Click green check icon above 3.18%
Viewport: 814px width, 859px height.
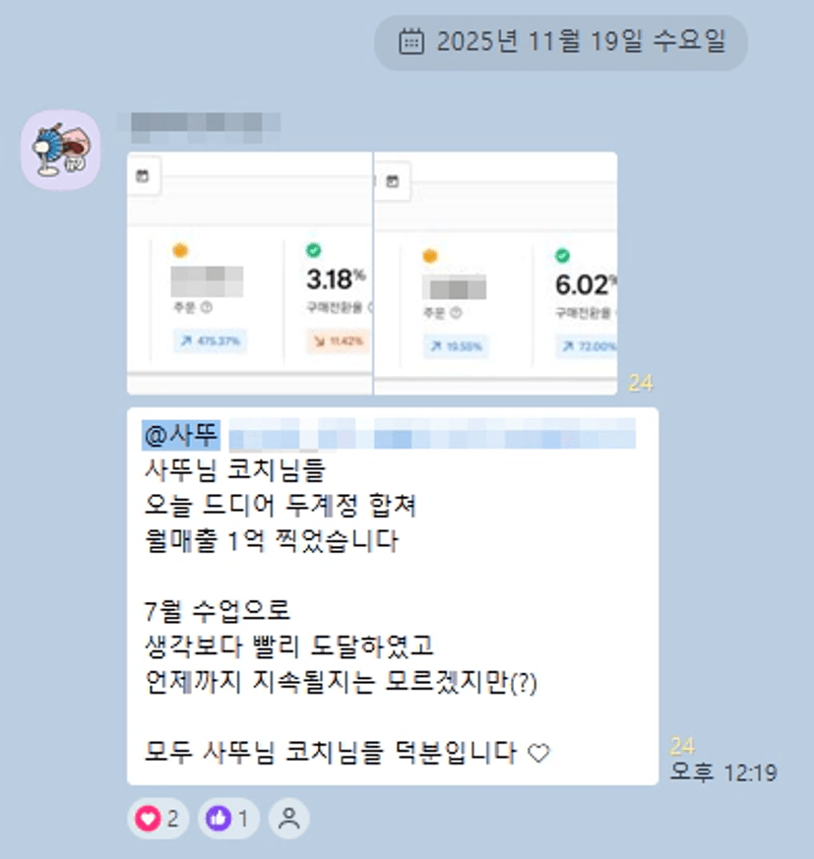[x=314, y=250]
